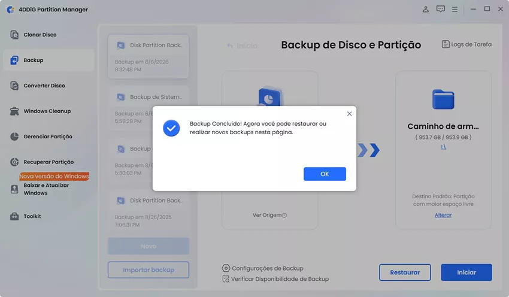Screen dimensions: 509x297
Task: Click the Restaurar button
Action: coord(405,272)
